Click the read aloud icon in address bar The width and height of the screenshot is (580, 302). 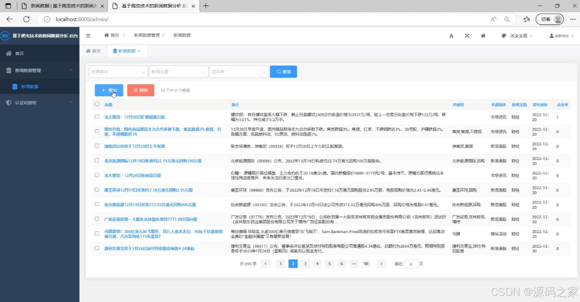point(494,19)
